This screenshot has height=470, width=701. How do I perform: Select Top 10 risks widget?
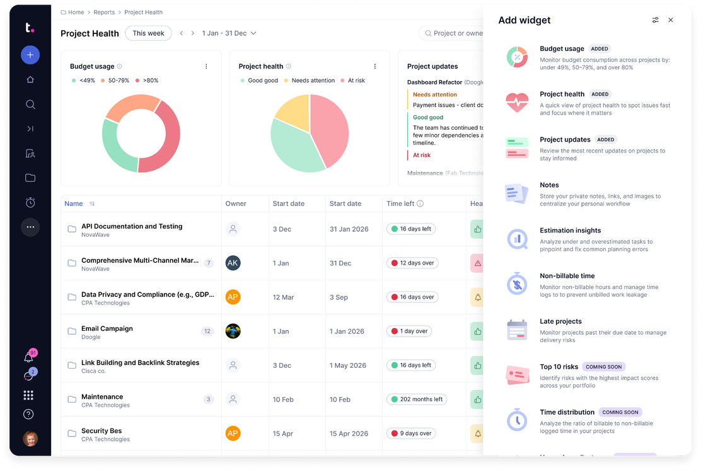pyautogui.click(x=588, y=375)
